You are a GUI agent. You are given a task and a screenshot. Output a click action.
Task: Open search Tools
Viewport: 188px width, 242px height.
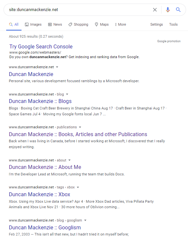(x=173, y=24)
